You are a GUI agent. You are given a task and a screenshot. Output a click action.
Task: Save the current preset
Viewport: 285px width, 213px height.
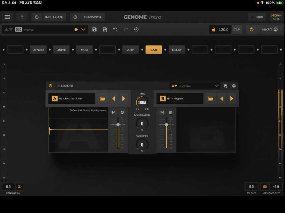click(94, 29)
